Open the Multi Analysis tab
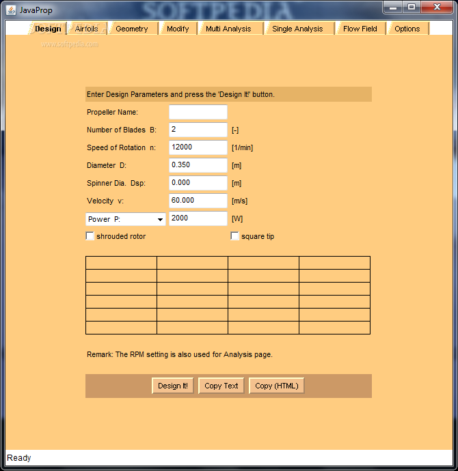The image size is (458, 471). (228, 29)
